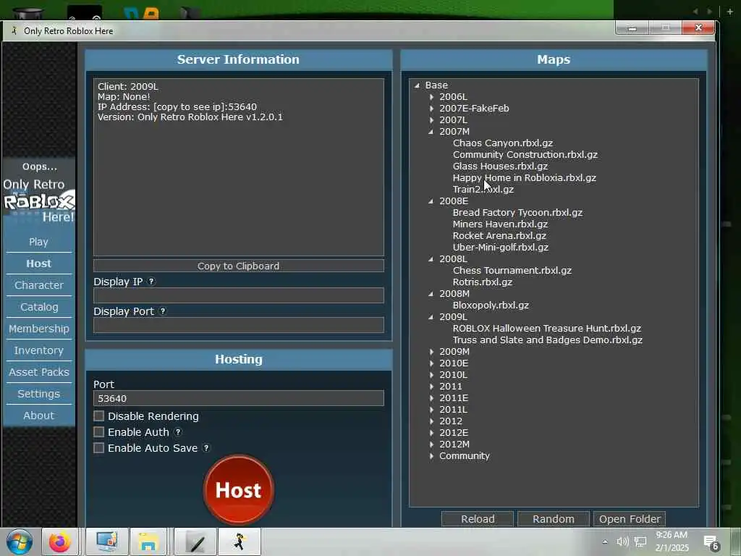Open the Catalog tab
This screenshot has height=556, width=741.
[39, 307]
